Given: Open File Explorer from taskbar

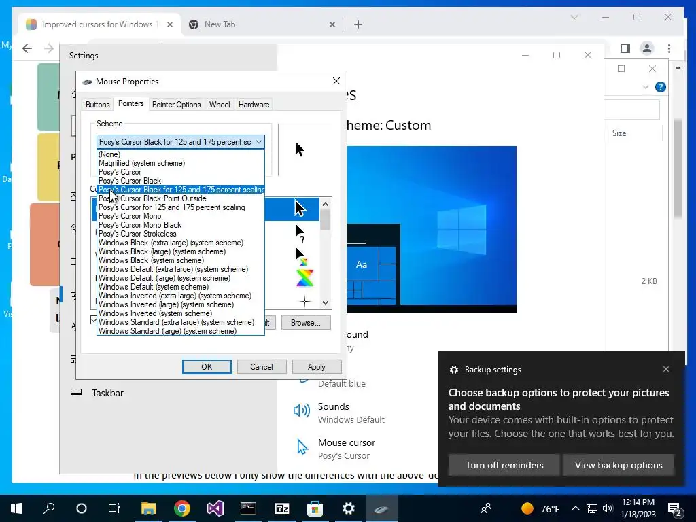Looking at the screenshot, I should click(x=149, y=508).
